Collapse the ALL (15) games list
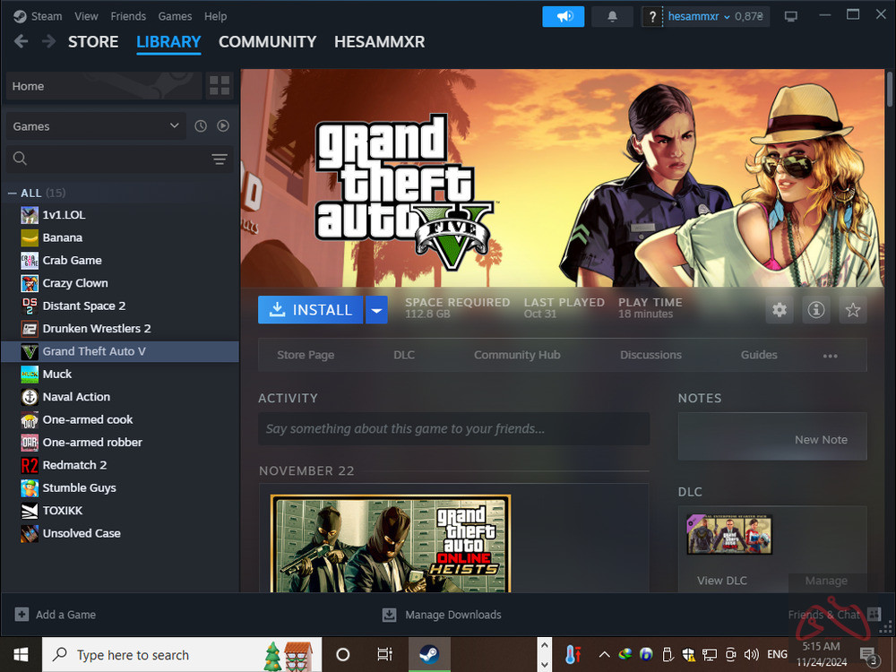 pyautogui.click(x=11, y=193)
